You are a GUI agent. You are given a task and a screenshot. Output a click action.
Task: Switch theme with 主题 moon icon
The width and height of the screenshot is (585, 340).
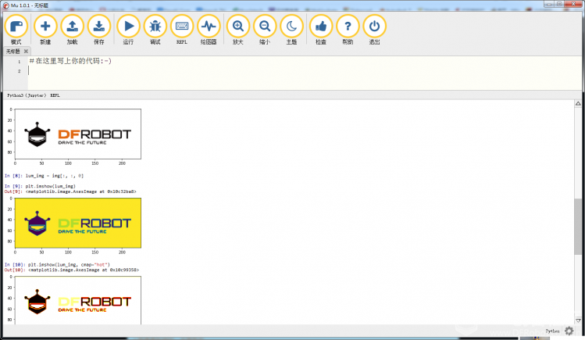(x=292, y=30)
